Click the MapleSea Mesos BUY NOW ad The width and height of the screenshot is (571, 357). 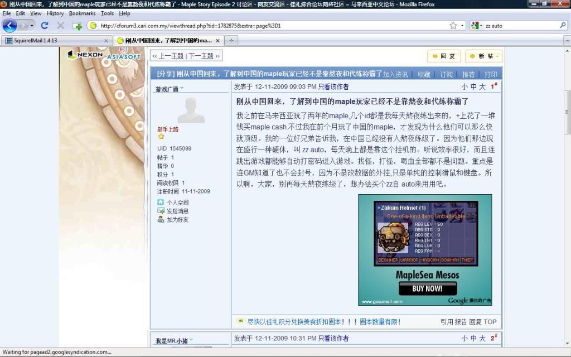pyautogui.click(x=427, y=288)
